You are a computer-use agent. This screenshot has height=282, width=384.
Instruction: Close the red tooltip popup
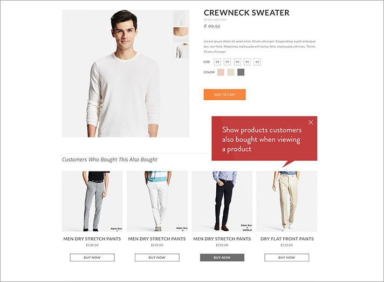tap(311, 122)
